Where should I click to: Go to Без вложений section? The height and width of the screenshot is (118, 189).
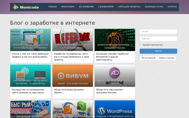pos(86,7)
